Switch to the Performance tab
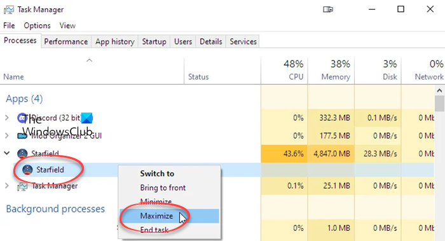The height and width of the screenshot is (241, 445). tap(66, 42)
